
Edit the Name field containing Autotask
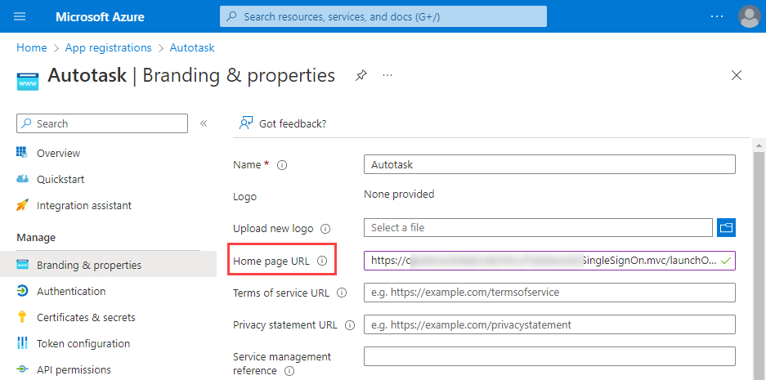[x=549, y=164]
